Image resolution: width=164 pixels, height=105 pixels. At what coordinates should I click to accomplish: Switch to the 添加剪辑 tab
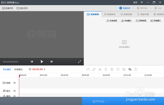pos(93,14)
